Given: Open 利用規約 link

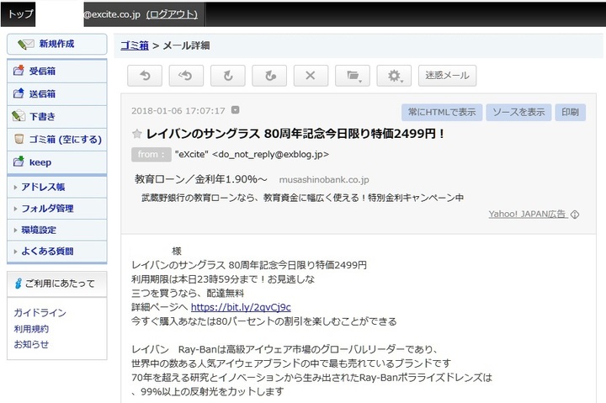Looking at the screenshot, I should click(x=31, y=329).
